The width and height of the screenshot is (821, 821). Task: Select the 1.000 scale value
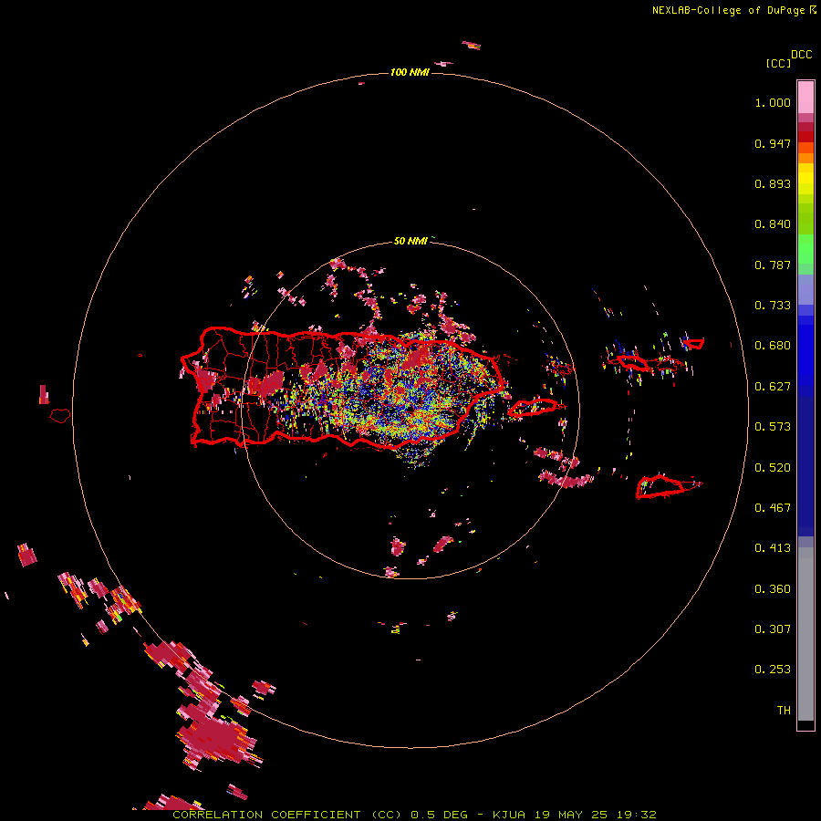(x=773, y=102)
